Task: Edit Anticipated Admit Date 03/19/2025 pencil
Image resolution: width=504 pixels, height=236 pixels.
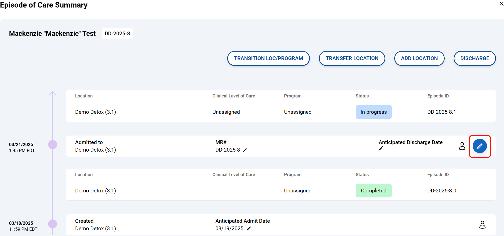Action: [249, 228]
